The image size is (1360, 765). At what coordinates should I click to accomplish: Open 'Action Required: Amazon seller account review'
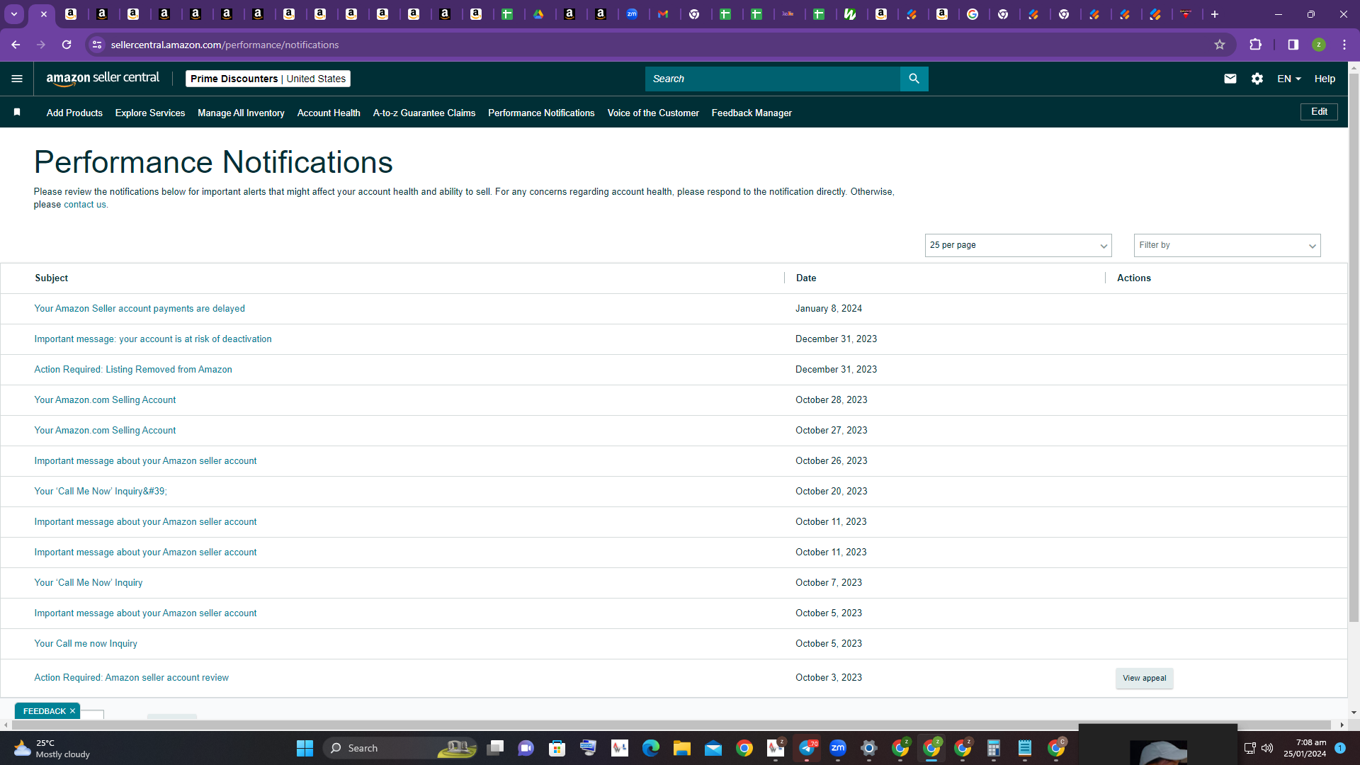point(132,678)
